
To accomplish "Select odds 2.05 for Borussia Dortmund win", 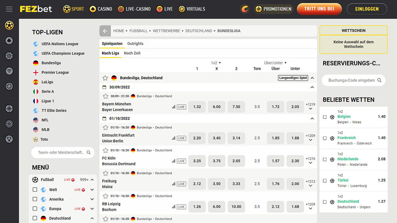I will pyautogui.click(x=236, y=161).
